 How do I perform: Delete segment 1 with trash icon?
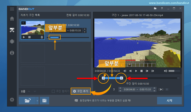point(42,37)
